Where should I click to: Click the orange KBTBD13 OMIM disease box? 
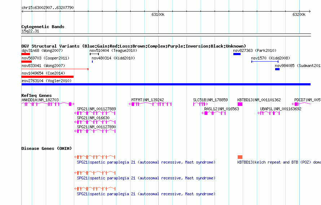(240, 157)
